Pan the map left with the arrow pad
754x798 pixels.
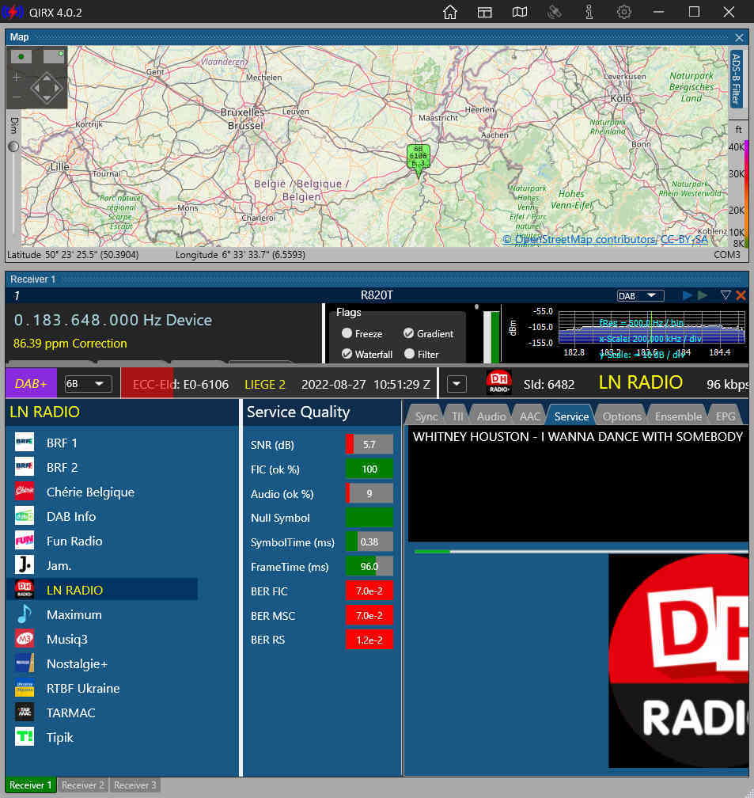(x=36, y=88)
